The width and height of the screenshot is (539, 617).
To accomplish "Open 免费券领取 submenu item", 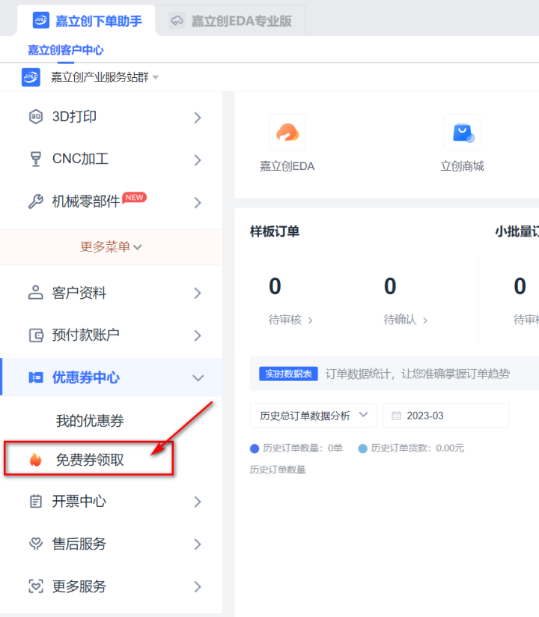I will click(x=90, y=459).
